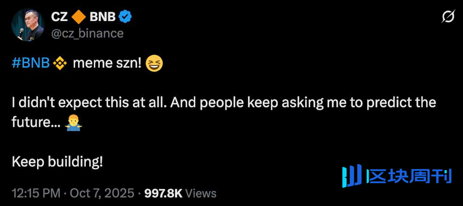This screenshot has width=463, height=206.
Task: Click "BNB" in the display name
Action: pyautogui.click(x=102, y=17)
